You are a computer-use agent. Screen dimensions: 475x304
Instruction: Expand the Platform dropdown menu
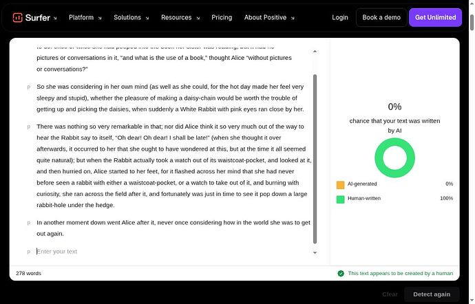pyautogui.click(x=85, y=18)
